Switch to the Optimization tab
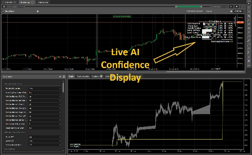Screen dimensions: 252x155 coord(43,2)
